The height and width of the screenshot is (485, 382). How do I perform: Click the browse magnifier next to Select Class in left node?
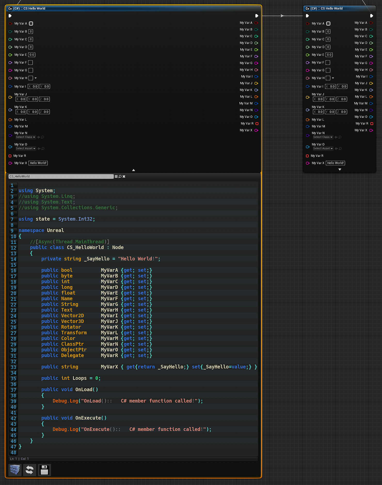[43, 137]
